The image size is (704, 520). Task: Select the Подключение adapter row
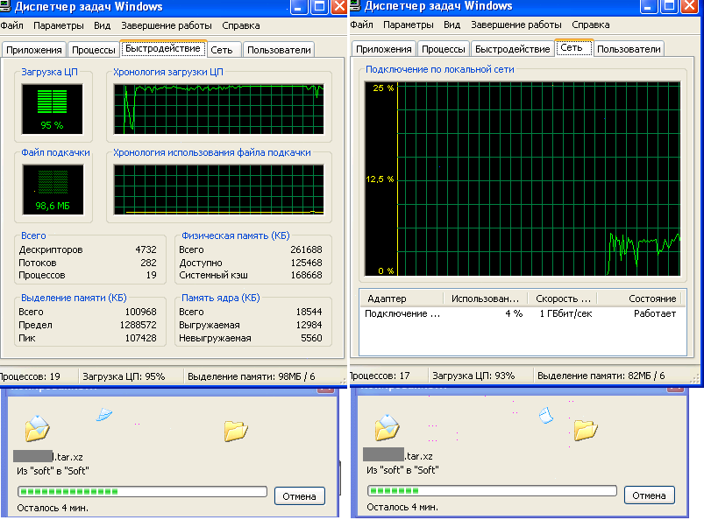(521, 313)
